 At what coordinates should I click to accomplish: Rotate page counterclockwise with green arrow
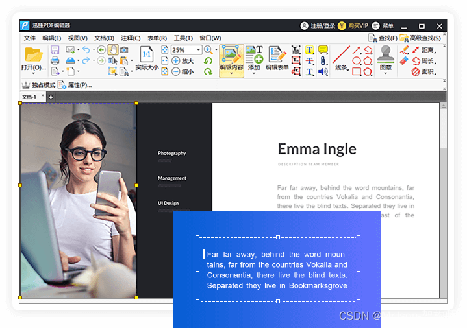208,61
